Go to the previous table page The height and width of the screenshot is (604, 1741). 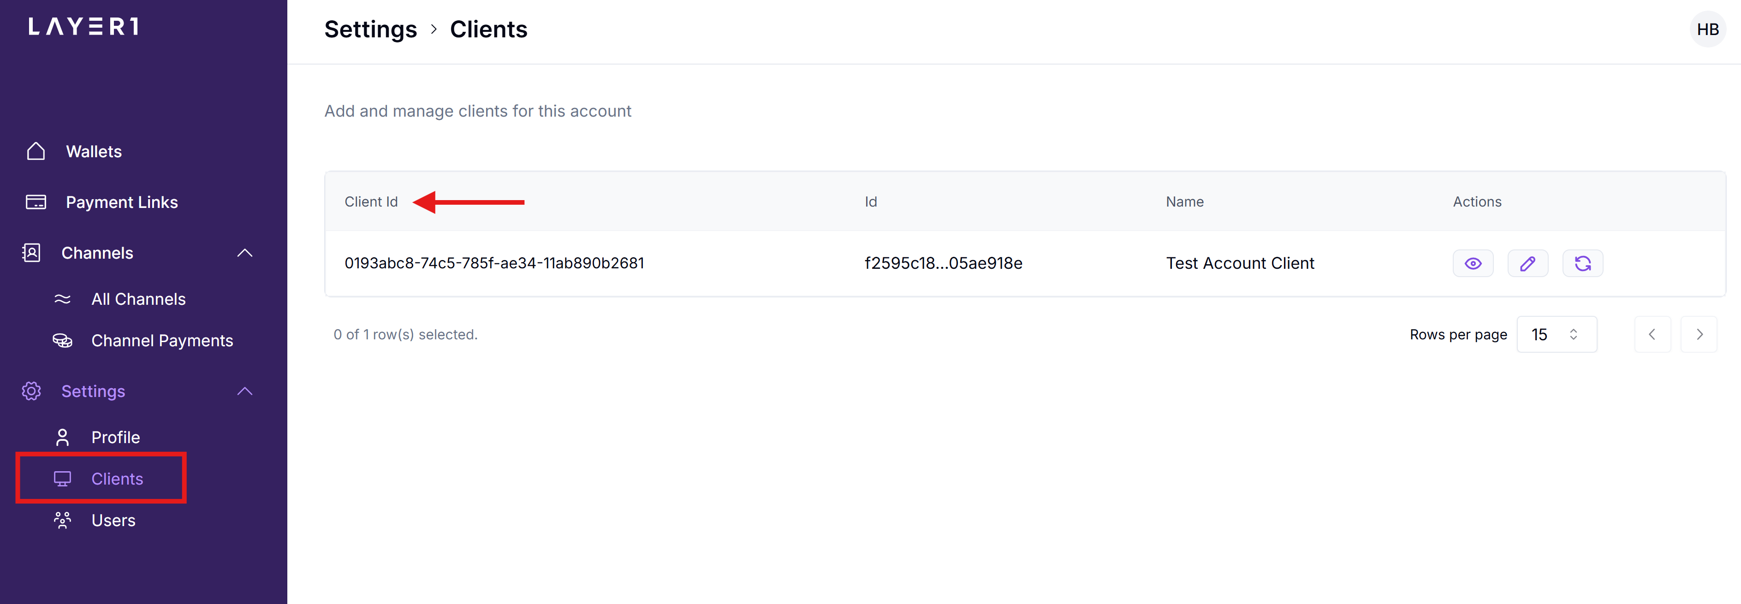1652,334
